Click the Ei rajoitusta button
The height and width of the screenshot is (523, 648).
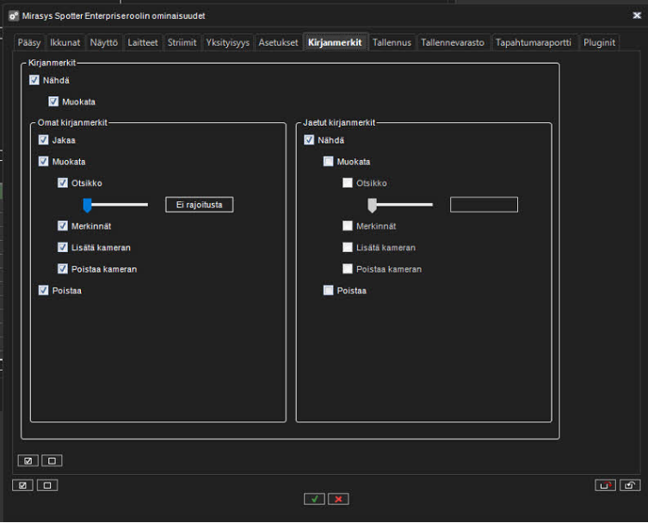[x=200, y=205]
